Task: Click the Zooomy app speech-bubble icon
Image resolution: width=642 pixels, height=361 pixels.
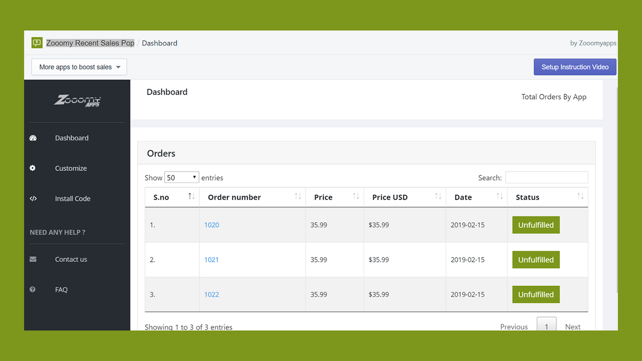Action: click(37, 43)
